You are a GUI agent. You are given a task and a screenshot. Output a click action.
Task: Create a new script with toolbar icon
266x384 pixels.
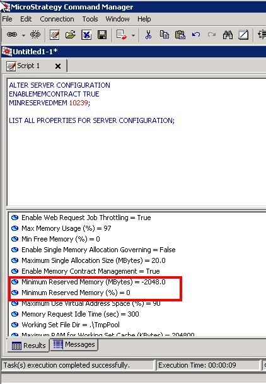click(54, 35)
